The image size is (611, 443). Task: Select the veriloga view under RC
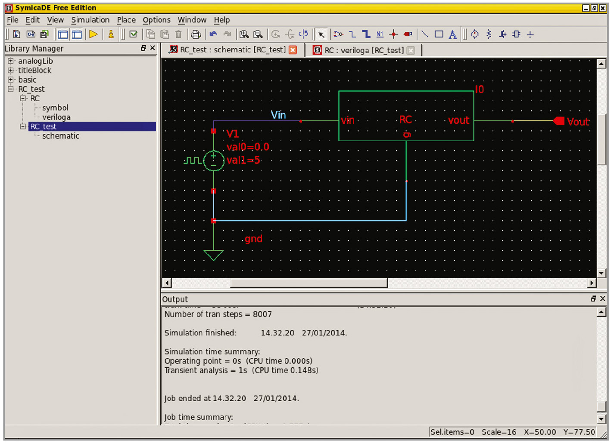[x=56, y=117]
